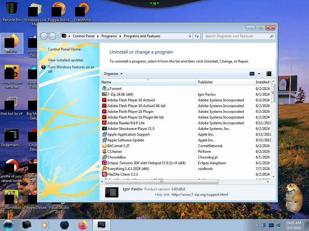Open Control Panel Home link

[x=64, y=49]
